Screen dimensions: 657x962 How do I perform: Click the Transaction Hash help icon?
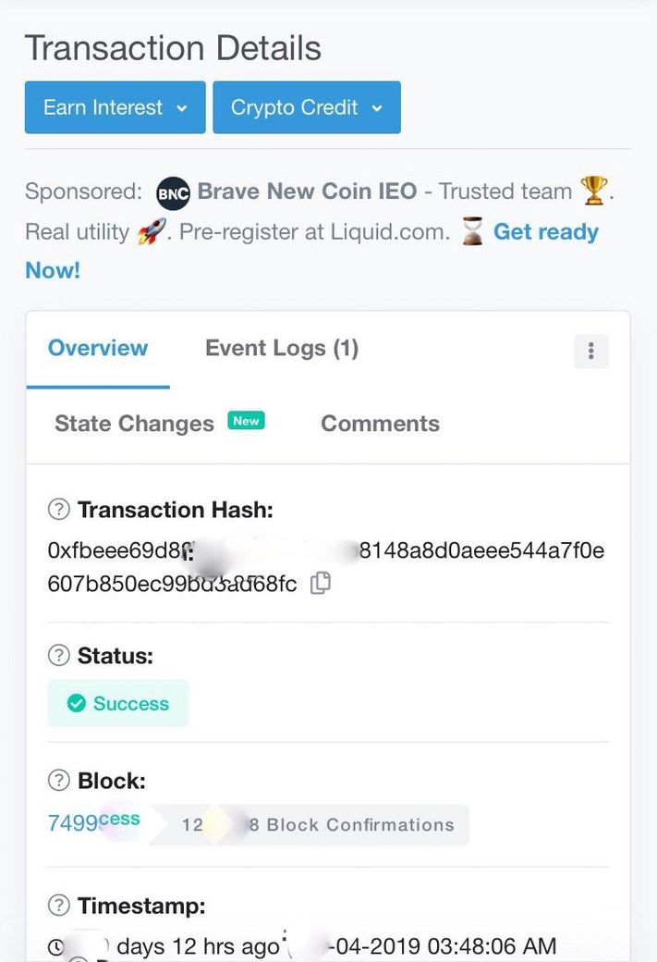coord(59,510)
